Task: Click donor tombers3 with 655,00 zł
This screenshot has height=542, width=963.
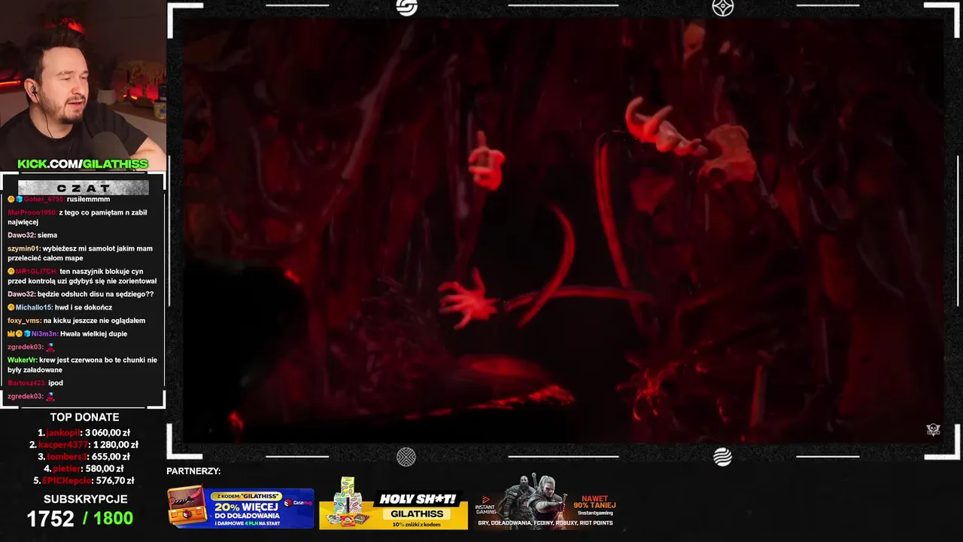Action: pos(84,456)
